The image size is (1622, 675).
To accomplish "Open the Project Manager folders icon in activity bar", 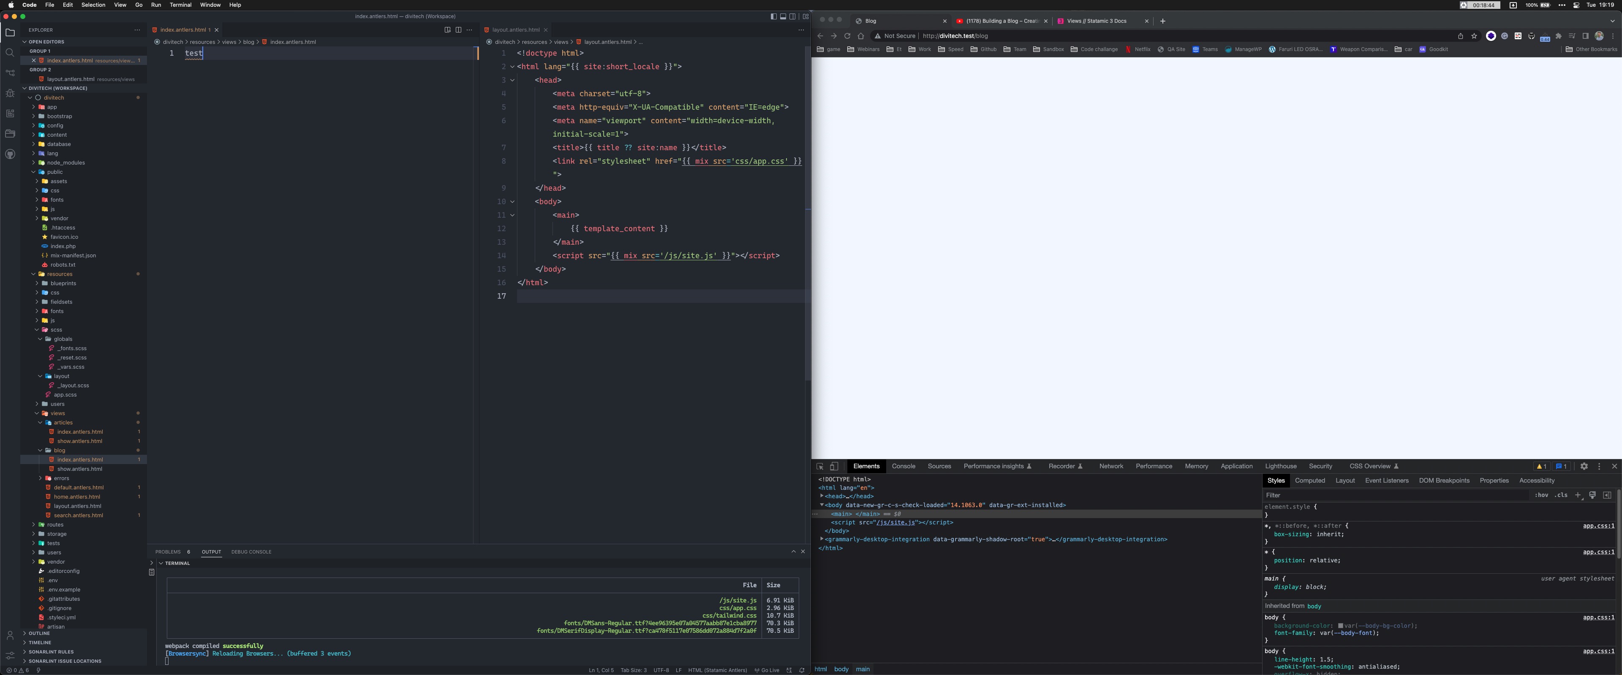I will point(10,133).
